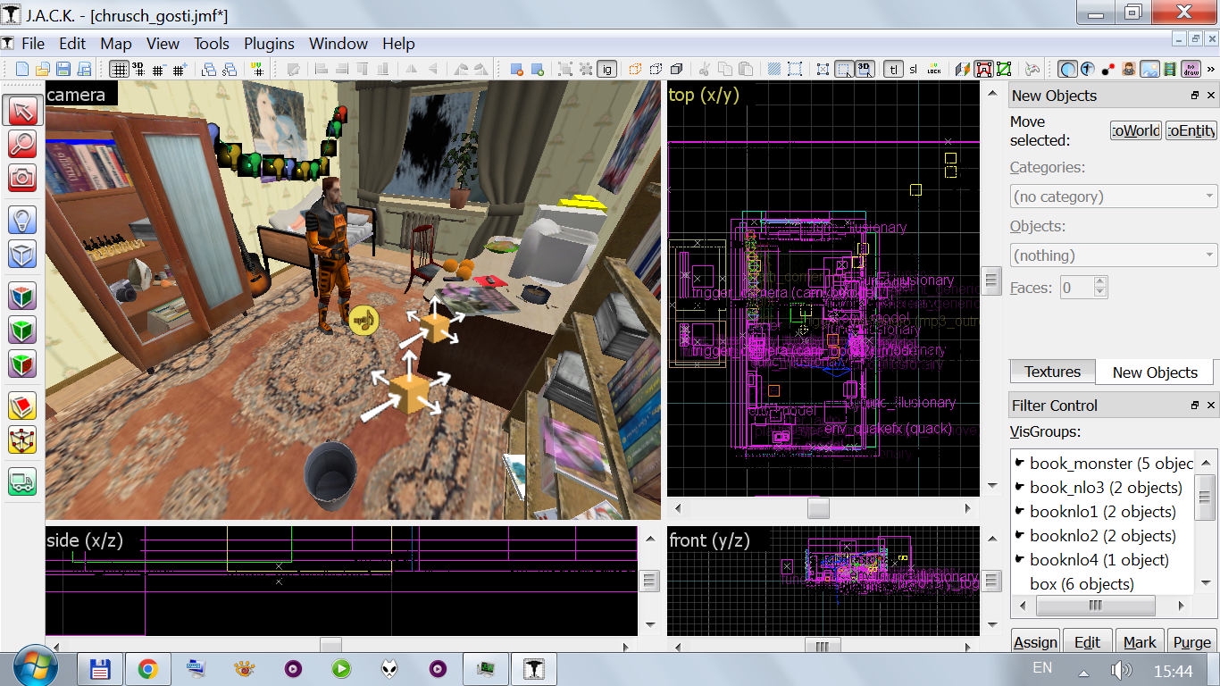
Task: Toggle 3D selection mode button
Action: pyautogui.click(x=865, y=70)
